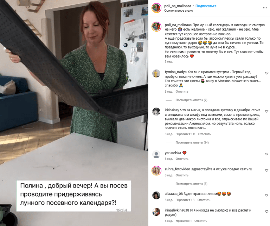This screenshot has height=226, width=270.
Task: Open zuhra_fotovideo's profile picture
Action: coord(156,171)
